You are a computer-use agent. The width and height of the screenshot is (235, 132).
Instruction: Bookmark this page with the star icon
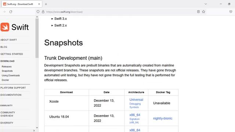coord(203,12)
